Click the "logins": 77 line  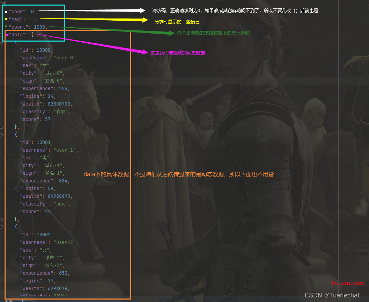[x=38, y=281]
